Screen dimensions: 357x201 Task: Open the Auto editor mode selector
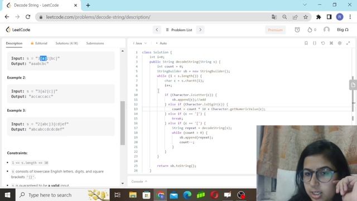(x=161, y=44)
